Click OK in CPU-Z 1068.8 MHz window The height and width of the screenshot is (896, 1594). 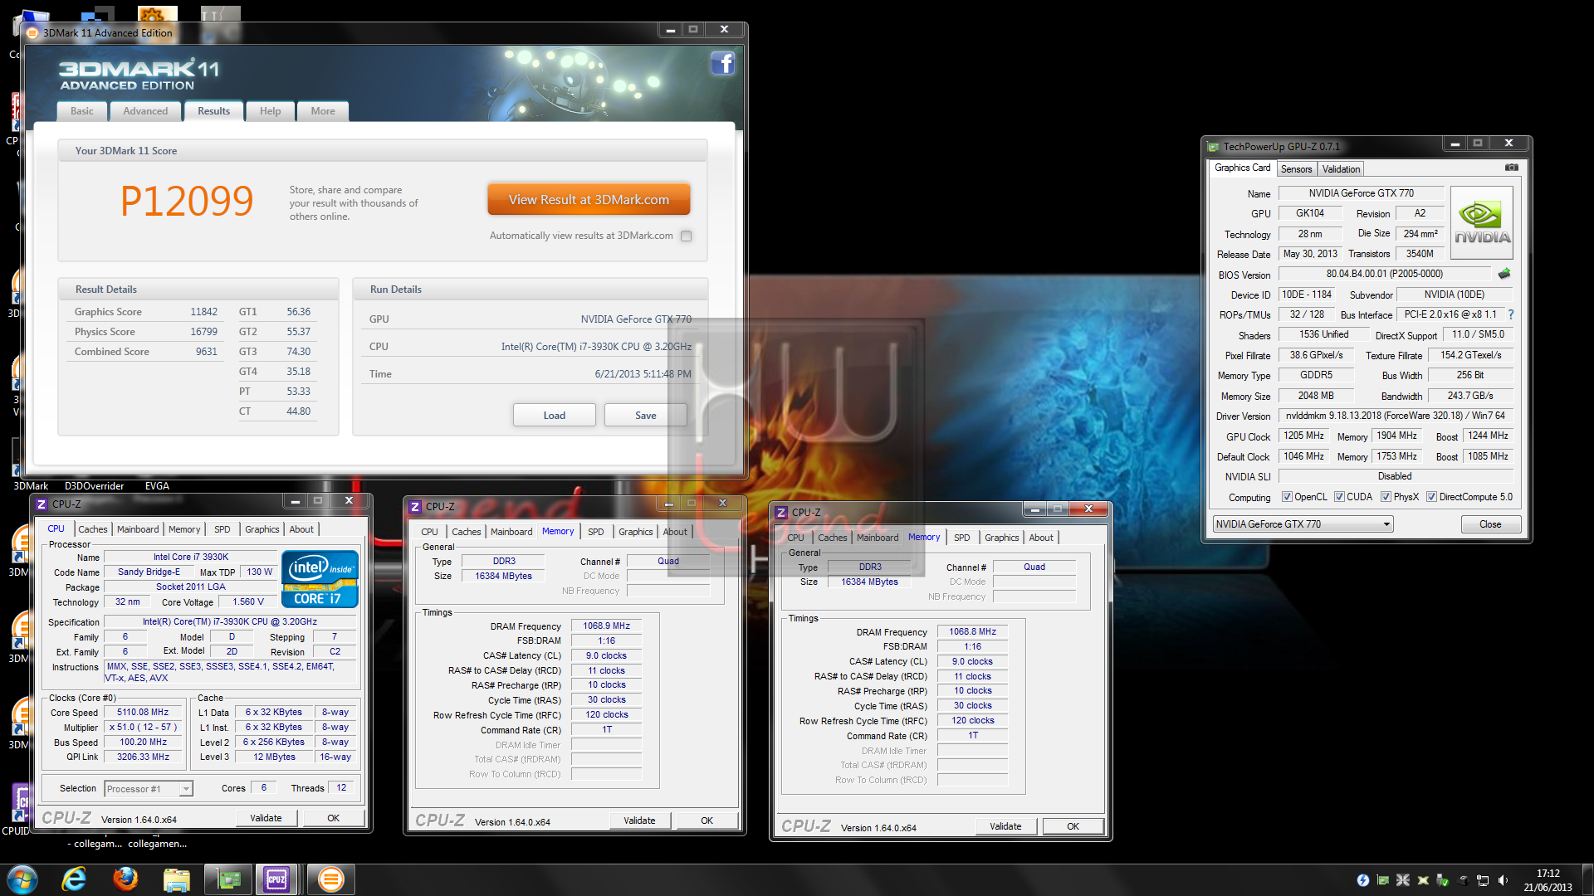tap(1073, 826)
